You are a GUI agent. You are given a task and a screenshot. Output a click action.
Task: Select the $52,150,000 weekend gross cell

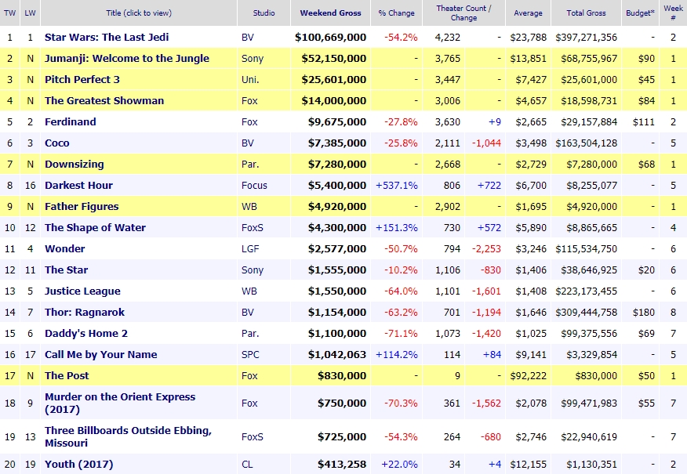tap(334, 58)
